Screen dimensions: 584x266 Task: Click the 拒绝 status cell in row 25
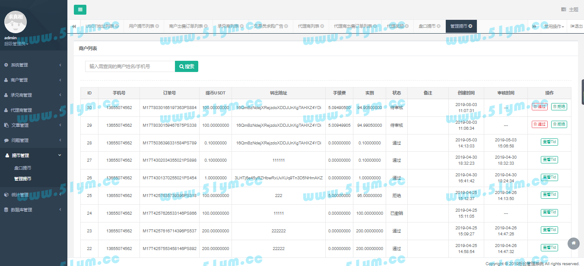[397, 196]
